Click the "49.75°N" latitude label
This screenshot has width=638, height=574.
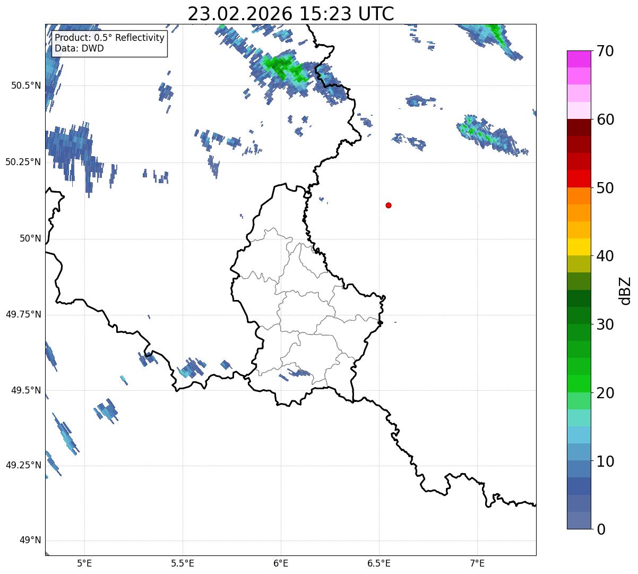[23, 314]
